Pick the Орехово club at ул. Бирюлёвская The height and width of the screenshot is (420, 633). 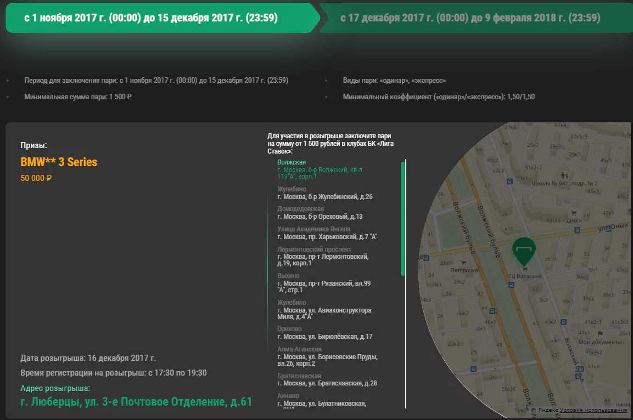(325, 333)
